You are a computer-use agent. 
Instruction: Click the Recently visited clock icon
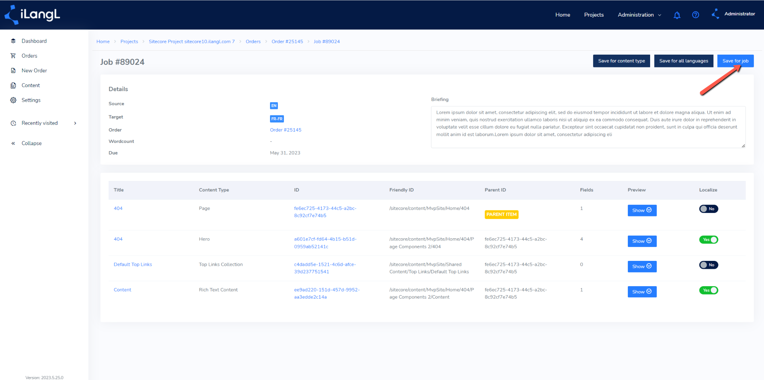13,123
